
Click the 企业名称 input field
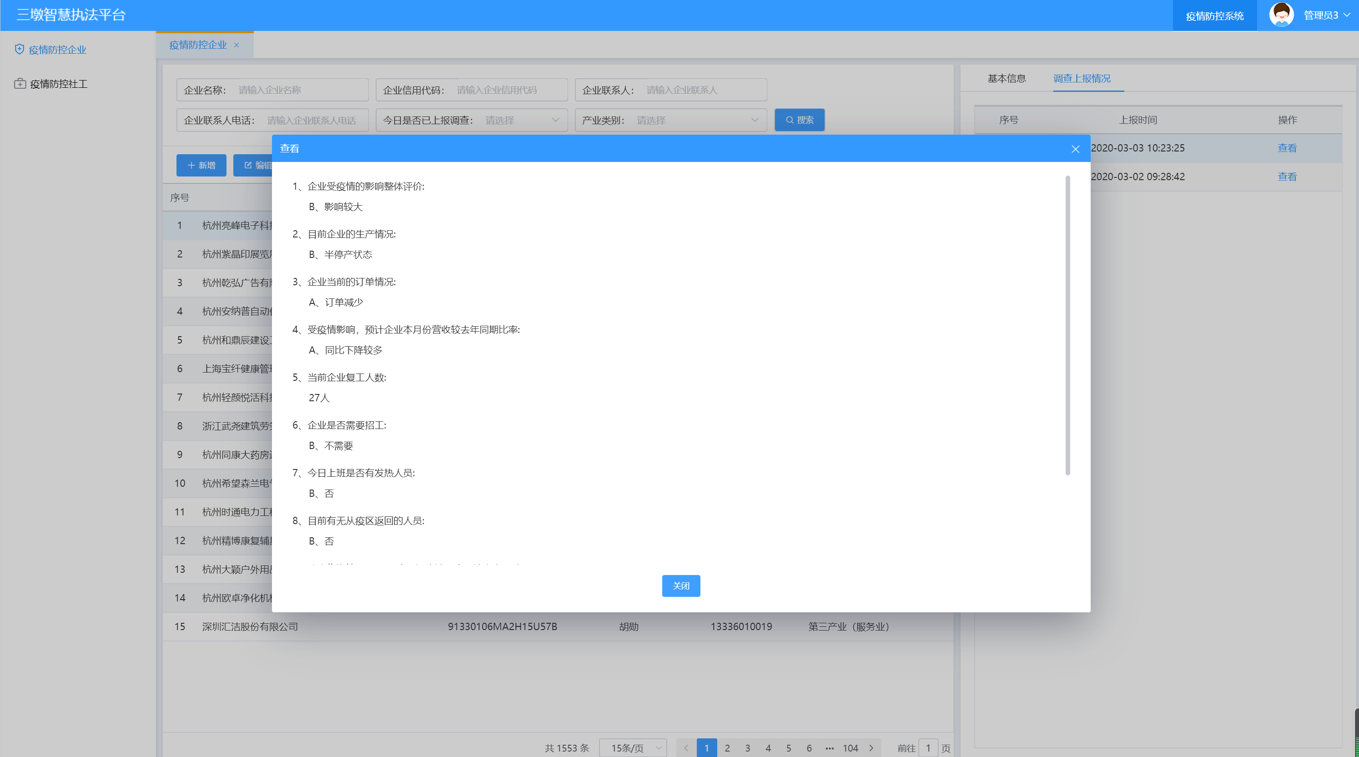[x=300, y=90]
